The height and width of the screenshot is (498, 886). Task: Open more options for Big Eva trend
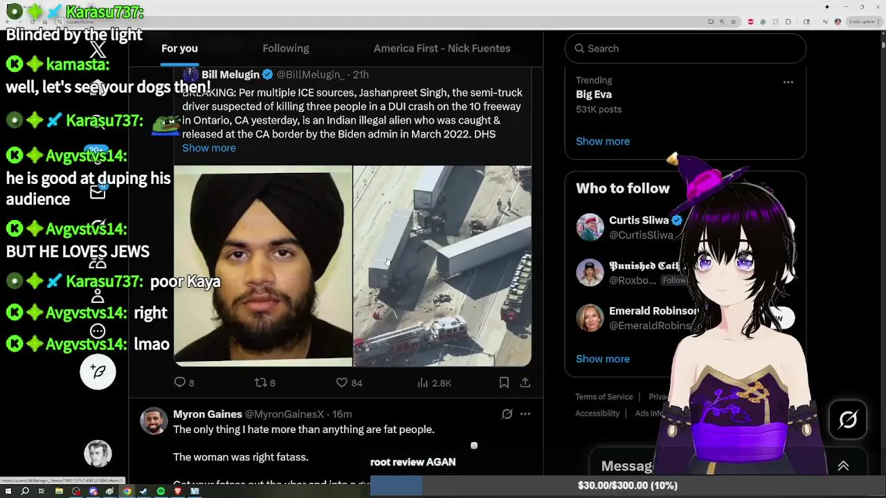click(788, 82)
